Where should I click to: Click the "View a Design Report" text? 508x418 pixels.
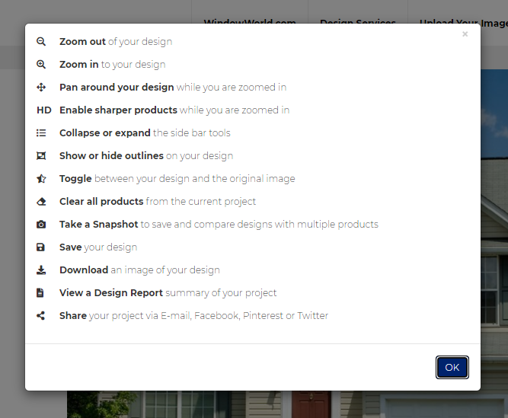pyautogui.click(x=111, y=293)
